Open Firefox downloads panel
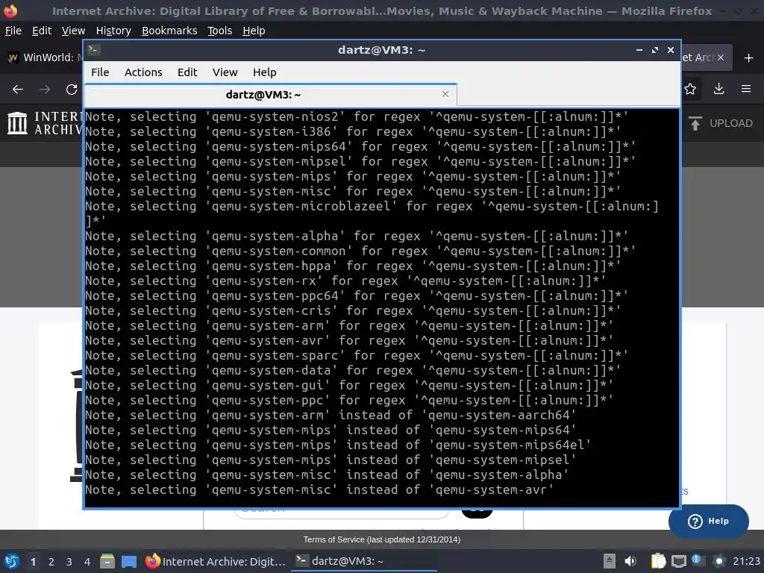The width and height of the screenshot is (764, 573). pyautogui.click(x=718, y=89)
